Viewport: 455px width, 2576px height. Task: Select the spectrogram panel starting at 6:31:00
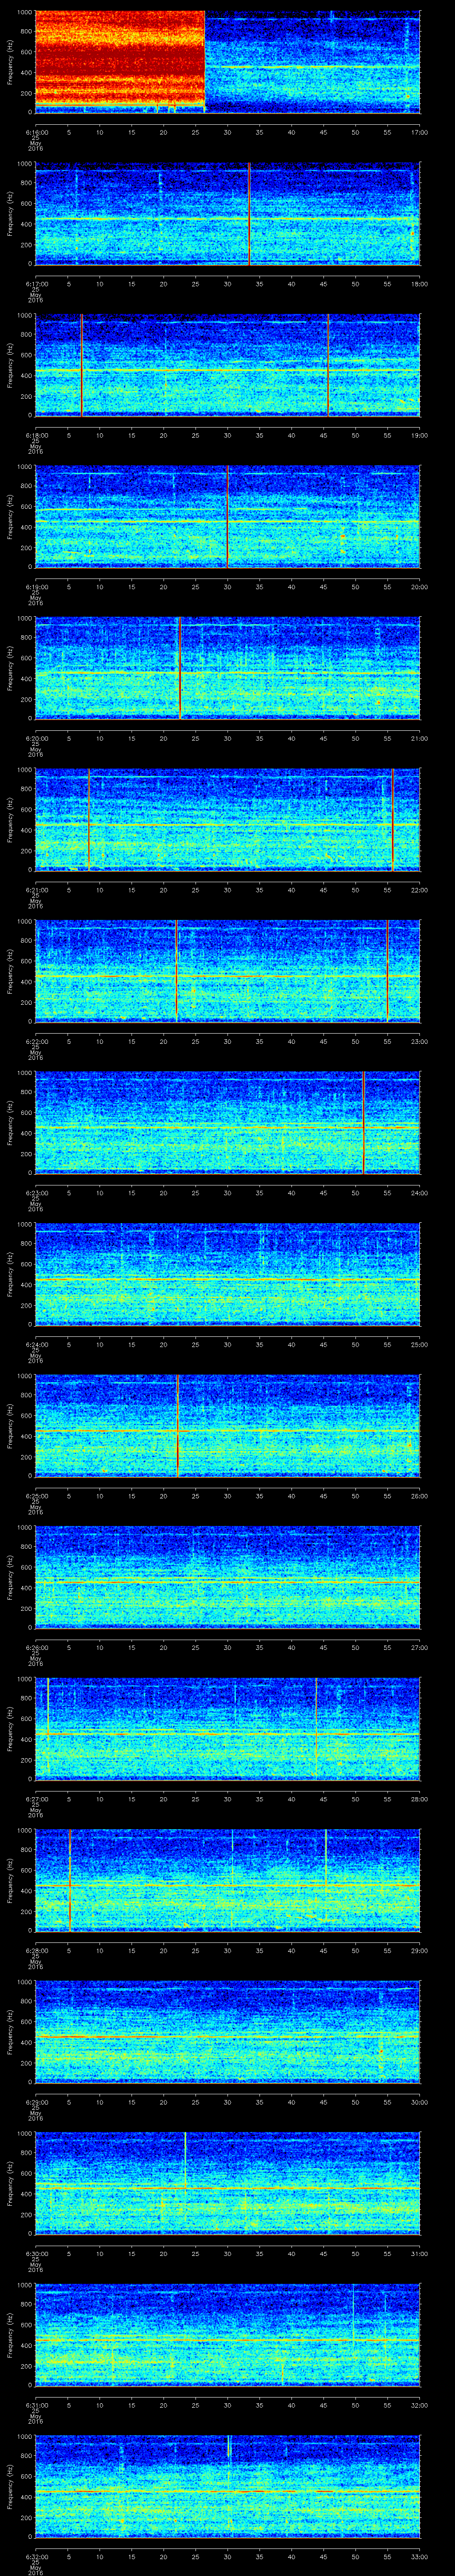point(227,2334)
